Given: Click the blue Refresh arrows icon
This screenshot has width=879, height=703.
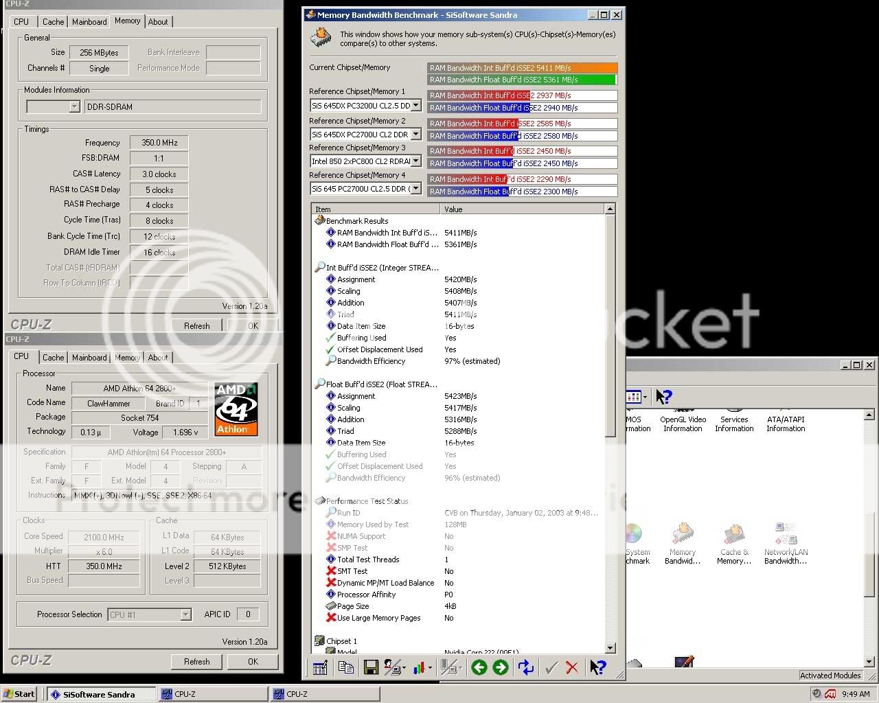Looking at the screenshot, I should (x=526, y=667).
